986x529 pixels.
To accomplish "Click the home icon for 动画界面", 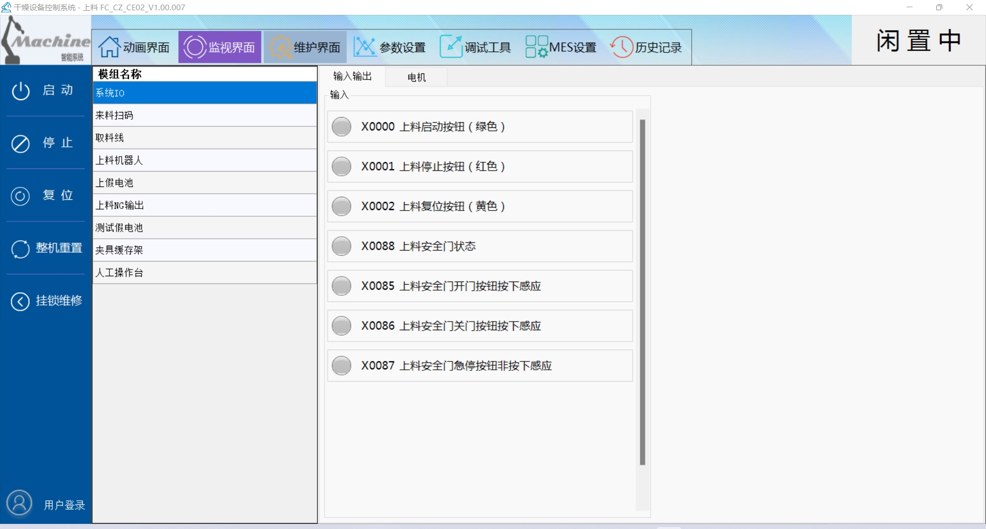I will [109, 47].
